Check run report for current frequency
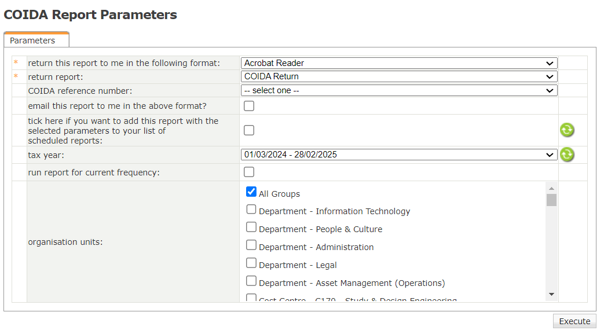Viewport: 604px width, 334px height. coord(249,172)
